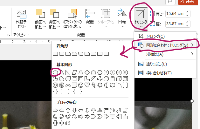Select the right triangle shape
The image size is (200, 129).
tap(68, 72)
